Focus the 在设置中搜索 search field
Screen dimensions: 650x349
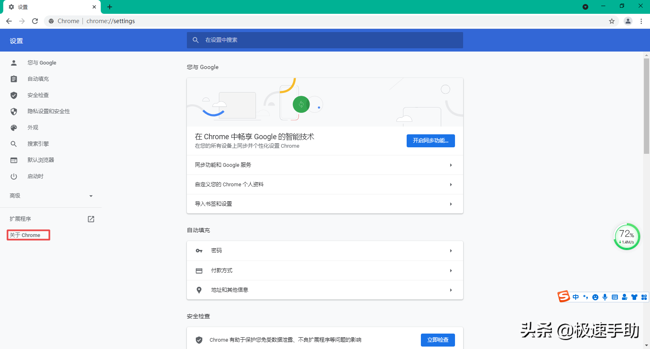click(325, 40)
